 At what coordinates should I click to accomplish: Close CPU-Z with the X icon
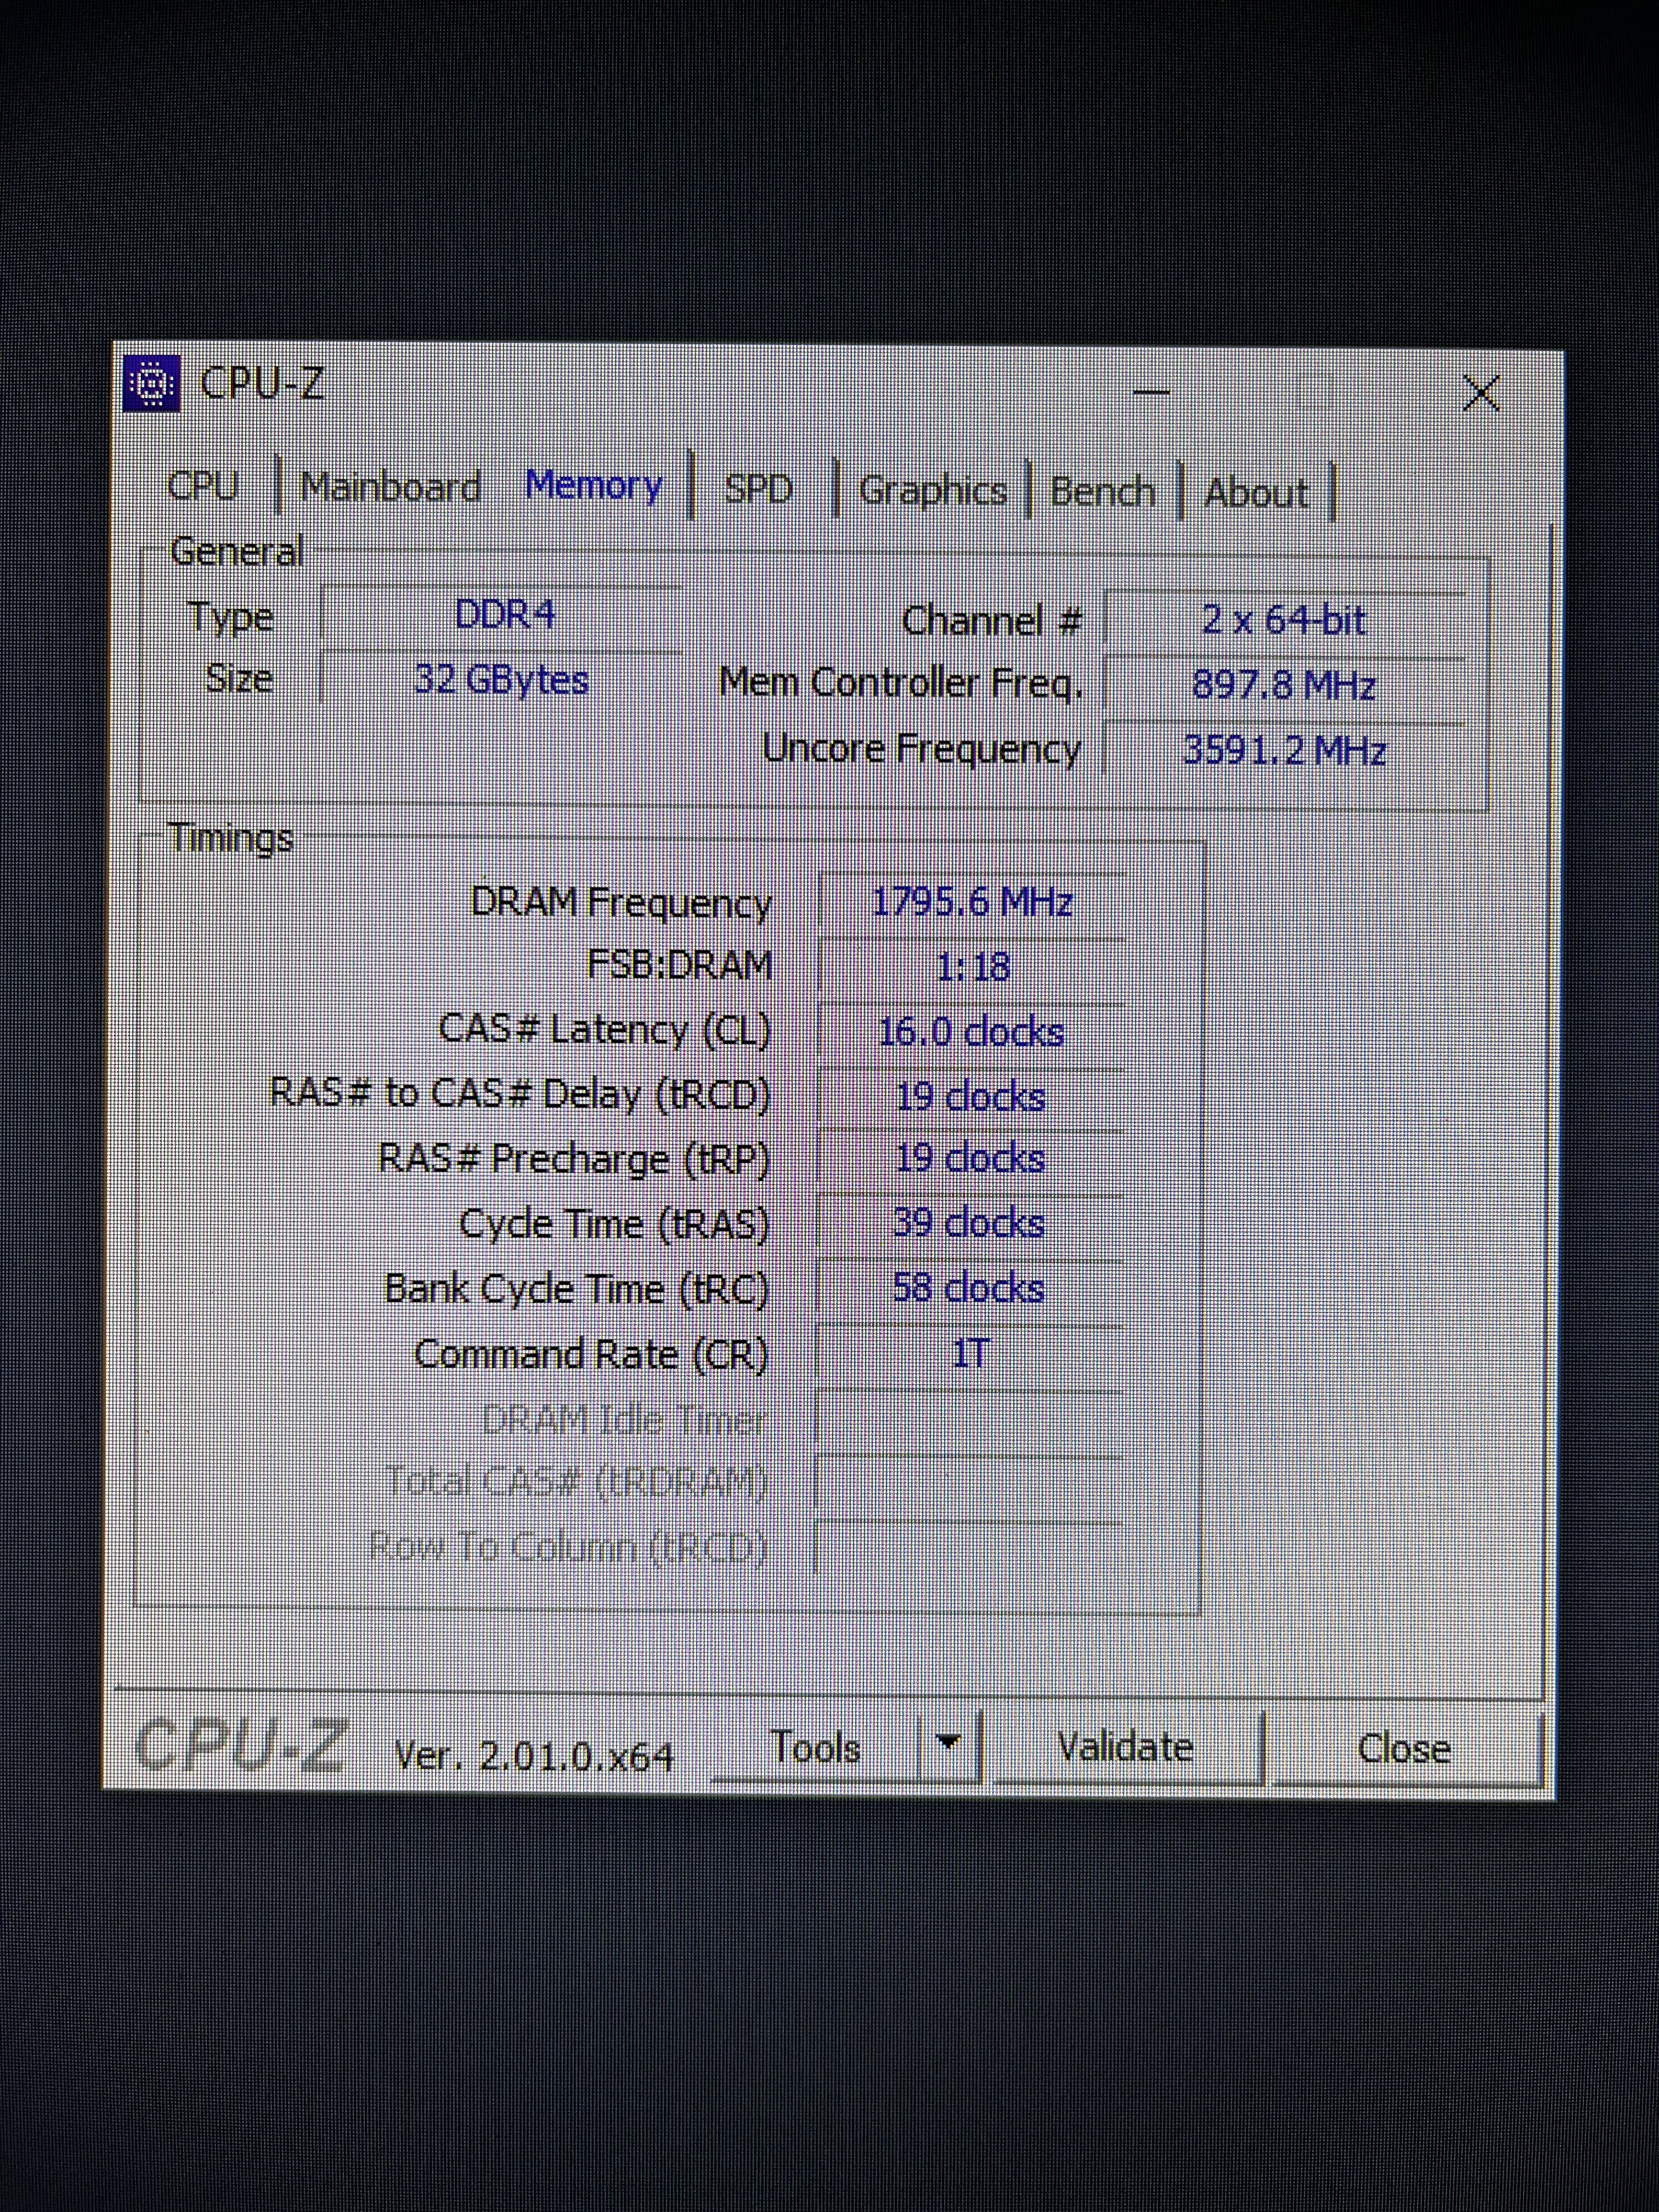1480,393
